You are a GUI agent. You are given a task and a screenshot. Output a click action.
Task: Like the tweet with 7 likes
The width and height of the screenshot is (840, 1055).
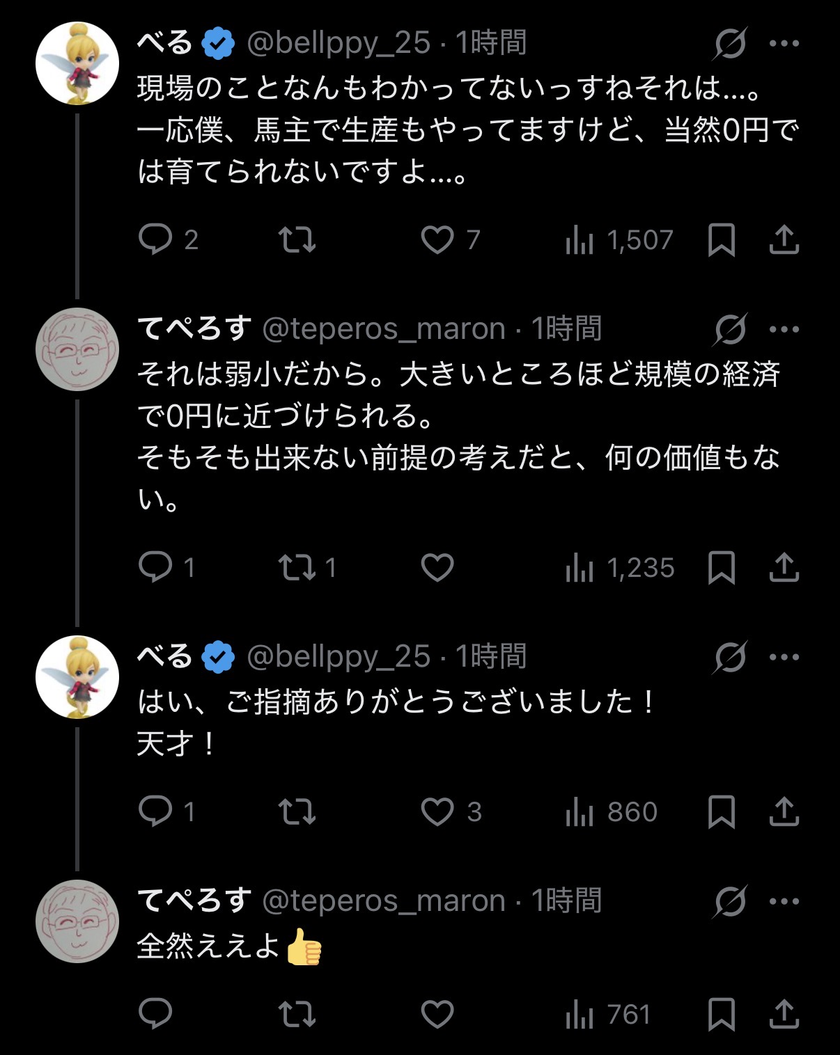(x=437, y=240)
